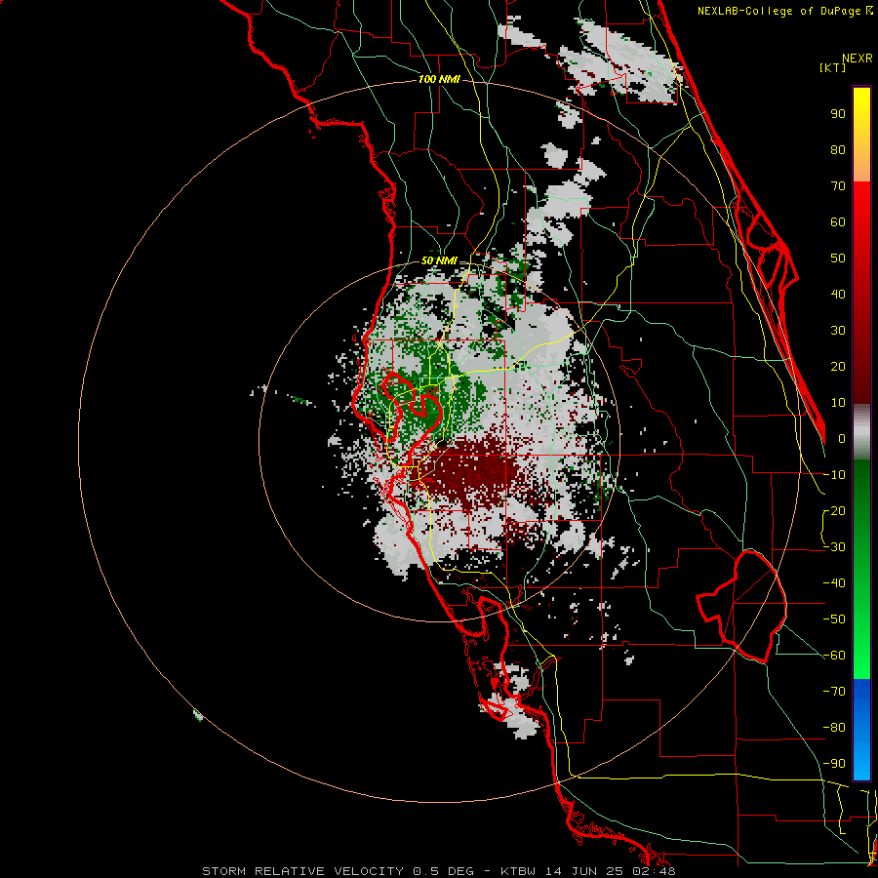
Task: Click the 80 value on velocity scale
Action: 838,150
